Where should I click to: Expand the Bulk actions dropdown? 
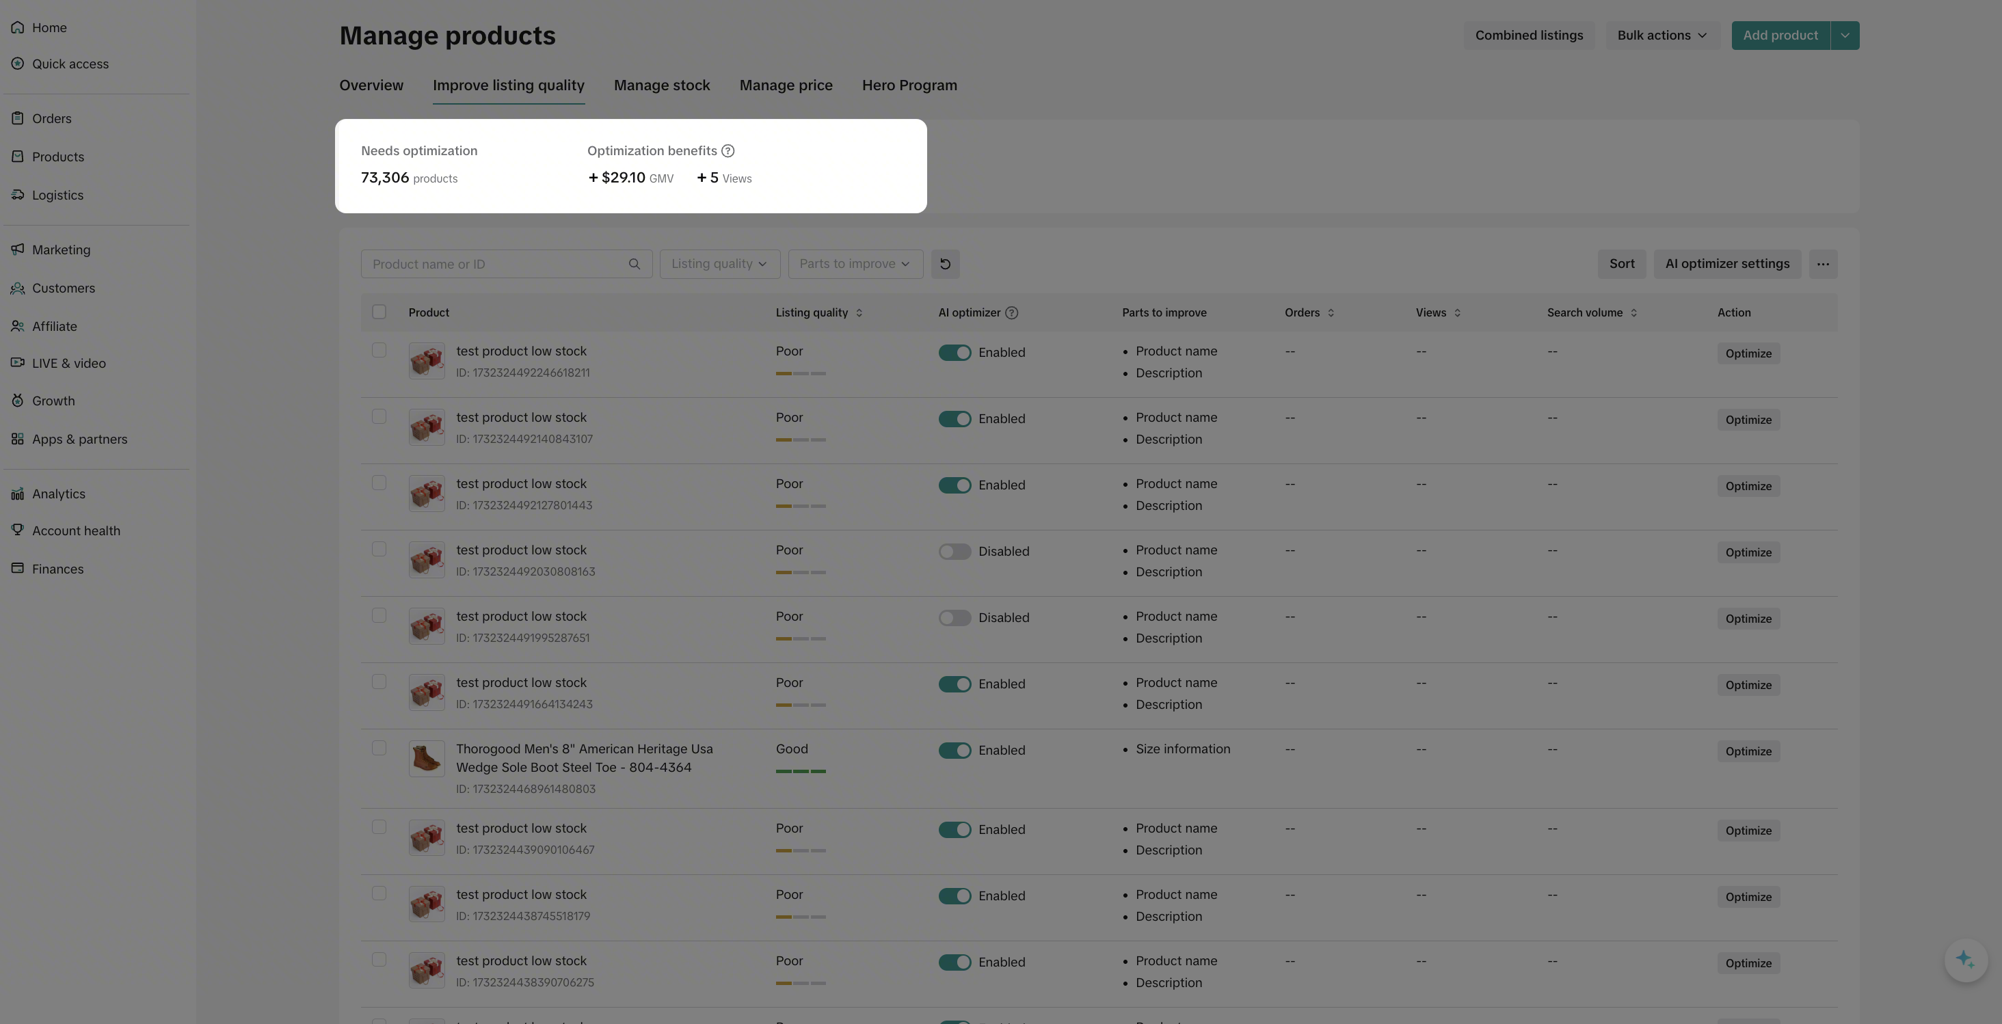(x=1661, y=36)
